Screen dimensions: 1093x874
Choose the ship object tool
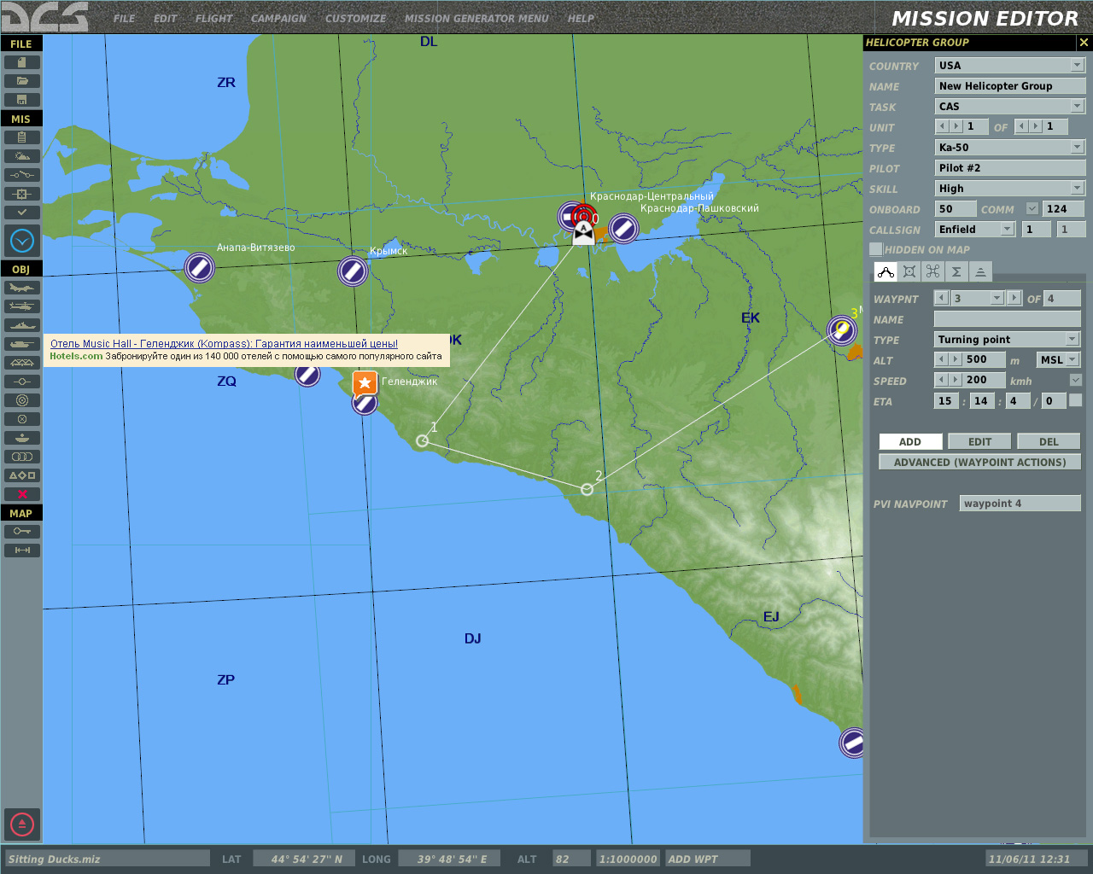[21, 325]
